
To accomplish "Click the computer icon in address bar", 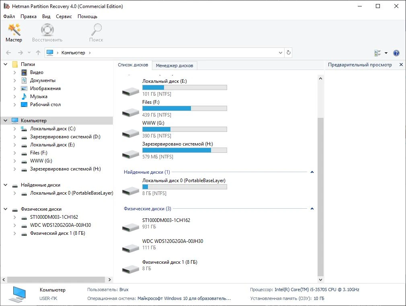I will point(50,53).
